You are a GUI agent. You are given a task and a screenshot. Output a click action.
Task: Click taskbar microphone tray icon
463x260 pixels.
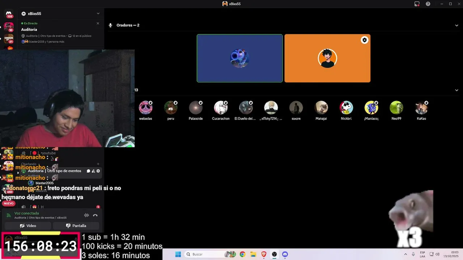(413, 254)
